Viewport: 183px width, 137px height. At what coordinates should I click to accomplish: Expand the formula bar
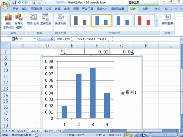tap(182, 39)
